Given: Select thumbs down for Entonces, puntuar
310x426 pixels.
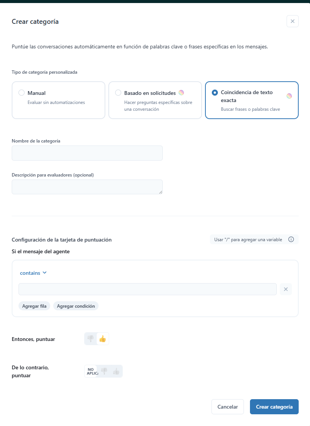Looking at the screenshot, I should [x=91, y=339].
